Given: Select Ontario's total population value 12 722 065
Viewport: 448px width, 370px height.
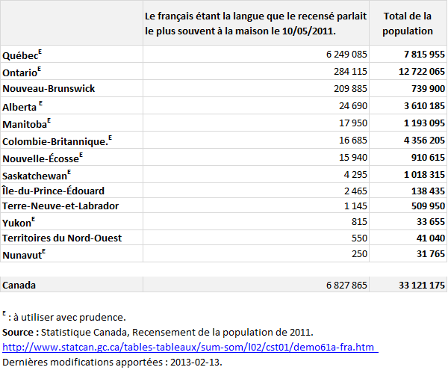Looking at the screenshot, I should tap(413, 72).
